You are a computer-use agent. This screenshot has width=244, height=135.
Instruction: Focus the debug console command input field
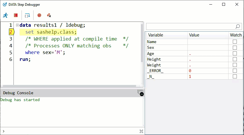click(x=71, y=131)
